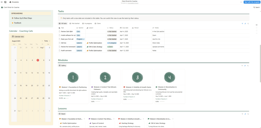This screenshot has height=128, width=261.
Task: Click the Module 4 green flag icon
Action: tap(156, 87)
